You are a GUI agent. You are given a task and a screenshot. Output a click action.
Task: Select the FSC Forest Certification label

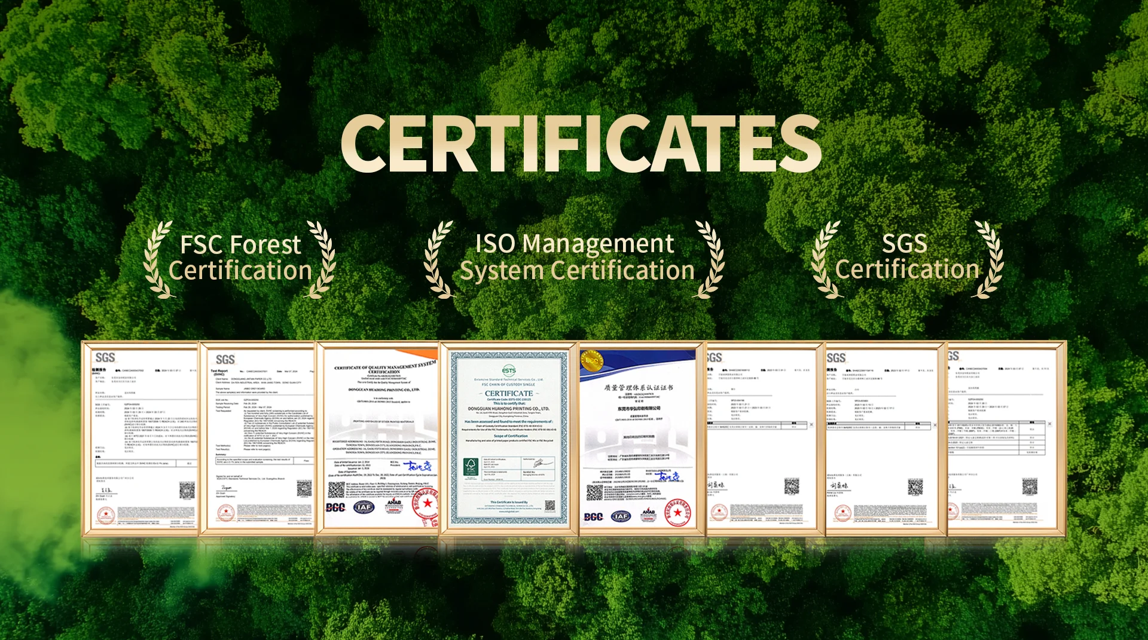click(x=240, y=258)
